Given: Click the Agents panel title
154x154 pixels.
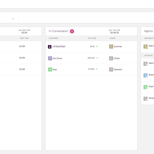Looking at the screenshot, I should pyautogui.click(x=149, y=31).
